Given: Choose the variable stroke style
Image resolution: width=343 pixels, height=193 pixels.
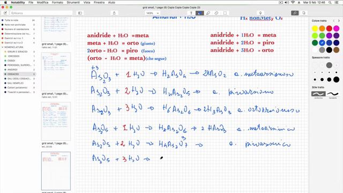Looking at the screenshot, I should [333, 94].
